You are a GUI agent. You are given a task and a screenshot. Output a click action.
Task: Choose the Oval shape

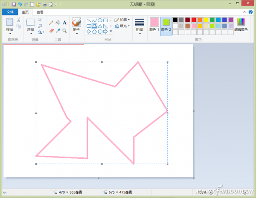tap(100, 20)
